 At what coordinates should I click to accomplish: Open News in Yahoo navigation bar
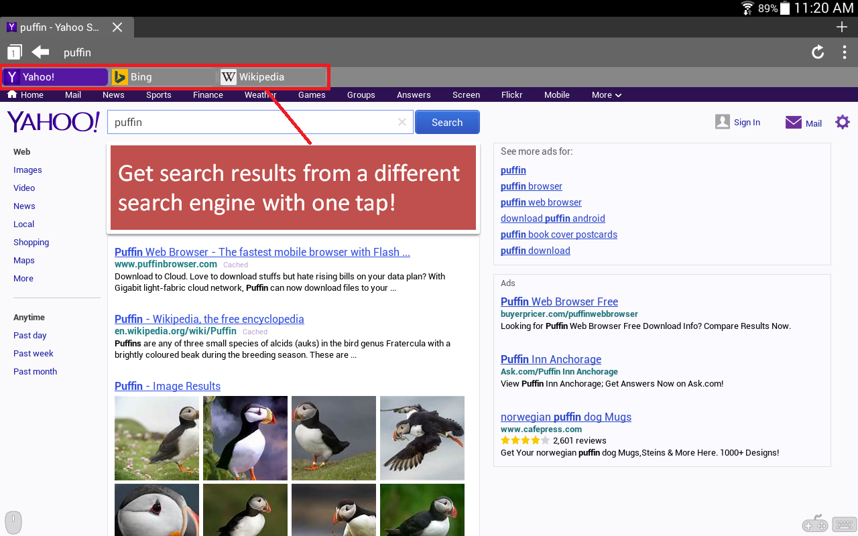pos(113,95)
